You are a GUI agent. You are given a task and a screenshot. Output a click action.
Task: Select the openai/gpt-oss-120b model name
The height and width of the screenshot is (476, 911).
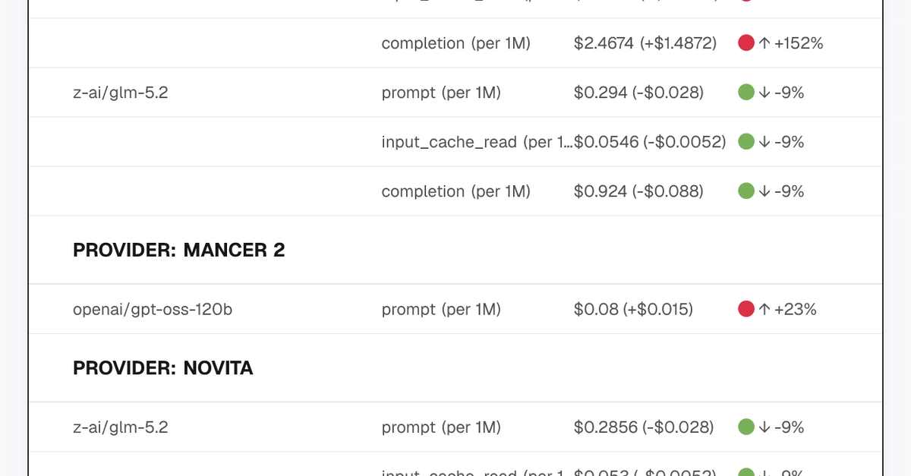(153, 309)
